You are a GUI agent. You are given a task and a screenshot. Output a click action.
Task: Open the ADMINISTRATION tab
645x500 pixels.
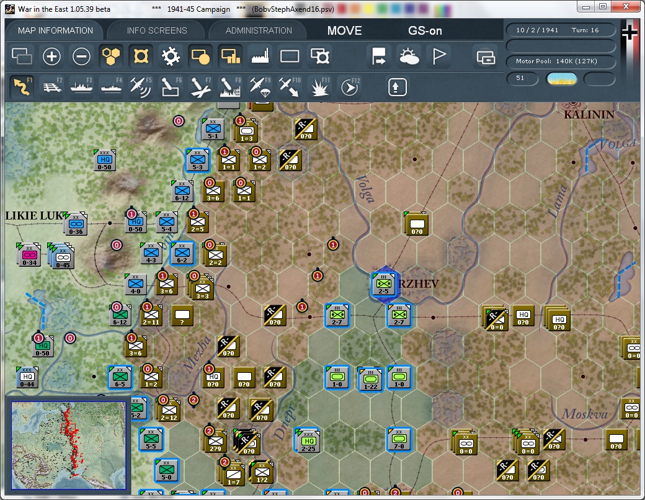[x=259, y=30]
